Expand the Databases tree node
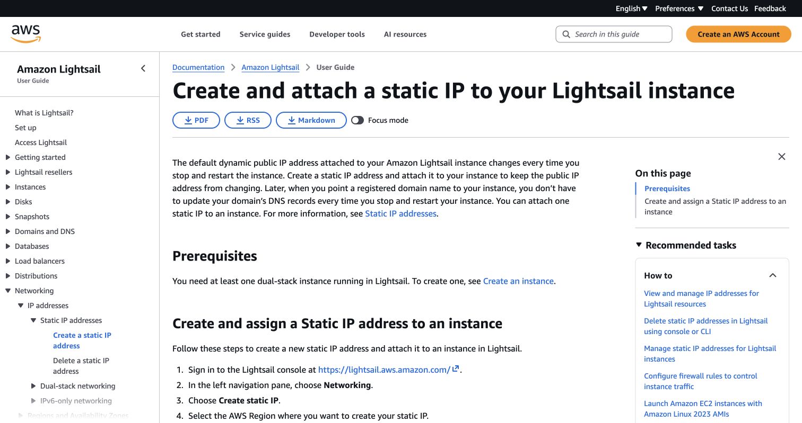 coord(8,246)
